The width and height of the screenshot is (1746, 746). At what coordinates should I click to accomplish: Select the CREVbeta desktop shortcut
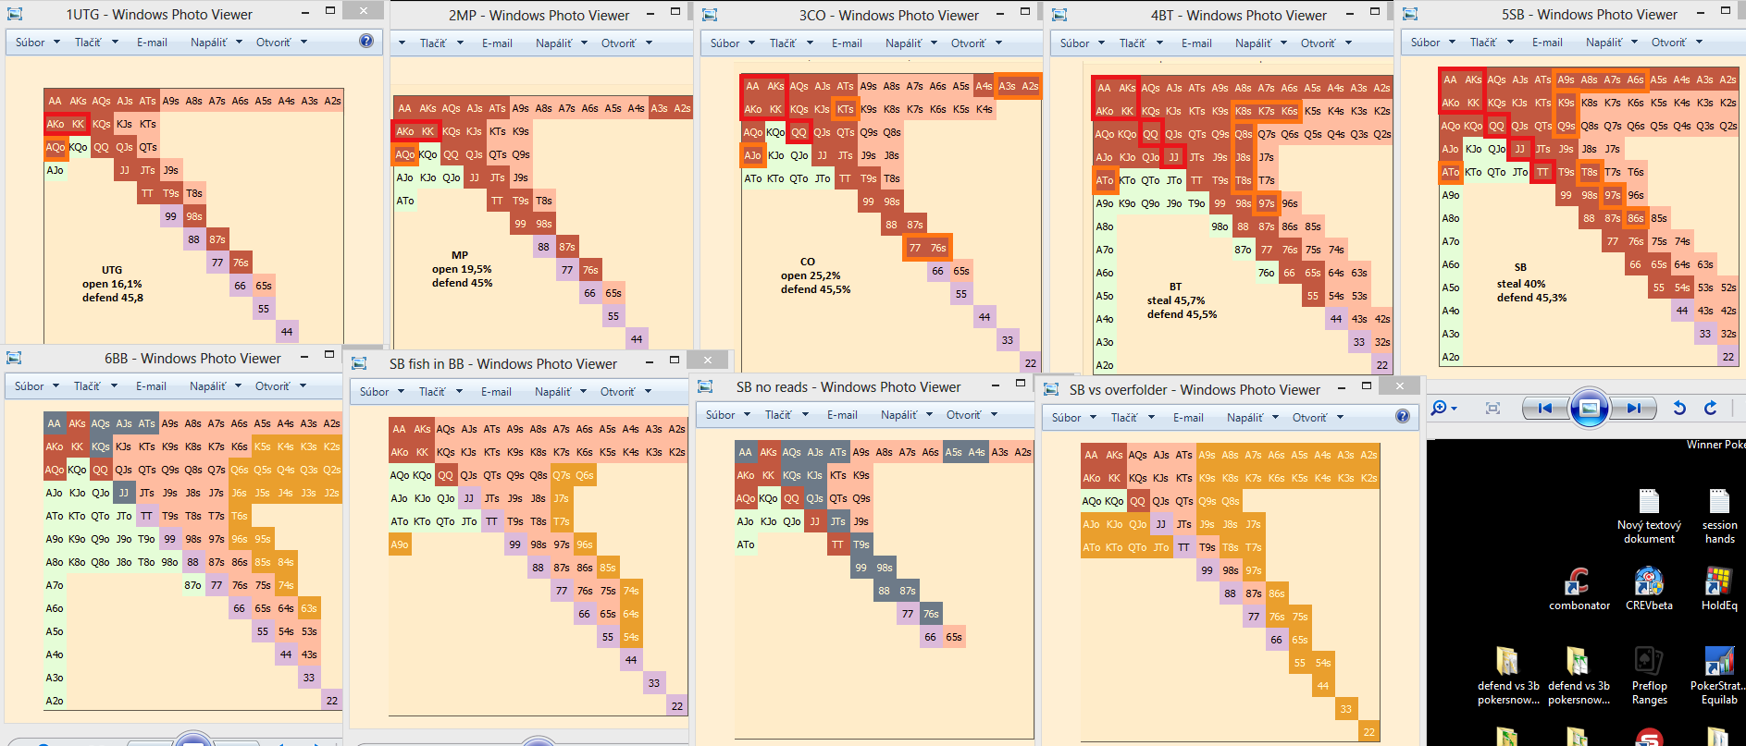pyautogui.click(x=1649, y=588)
